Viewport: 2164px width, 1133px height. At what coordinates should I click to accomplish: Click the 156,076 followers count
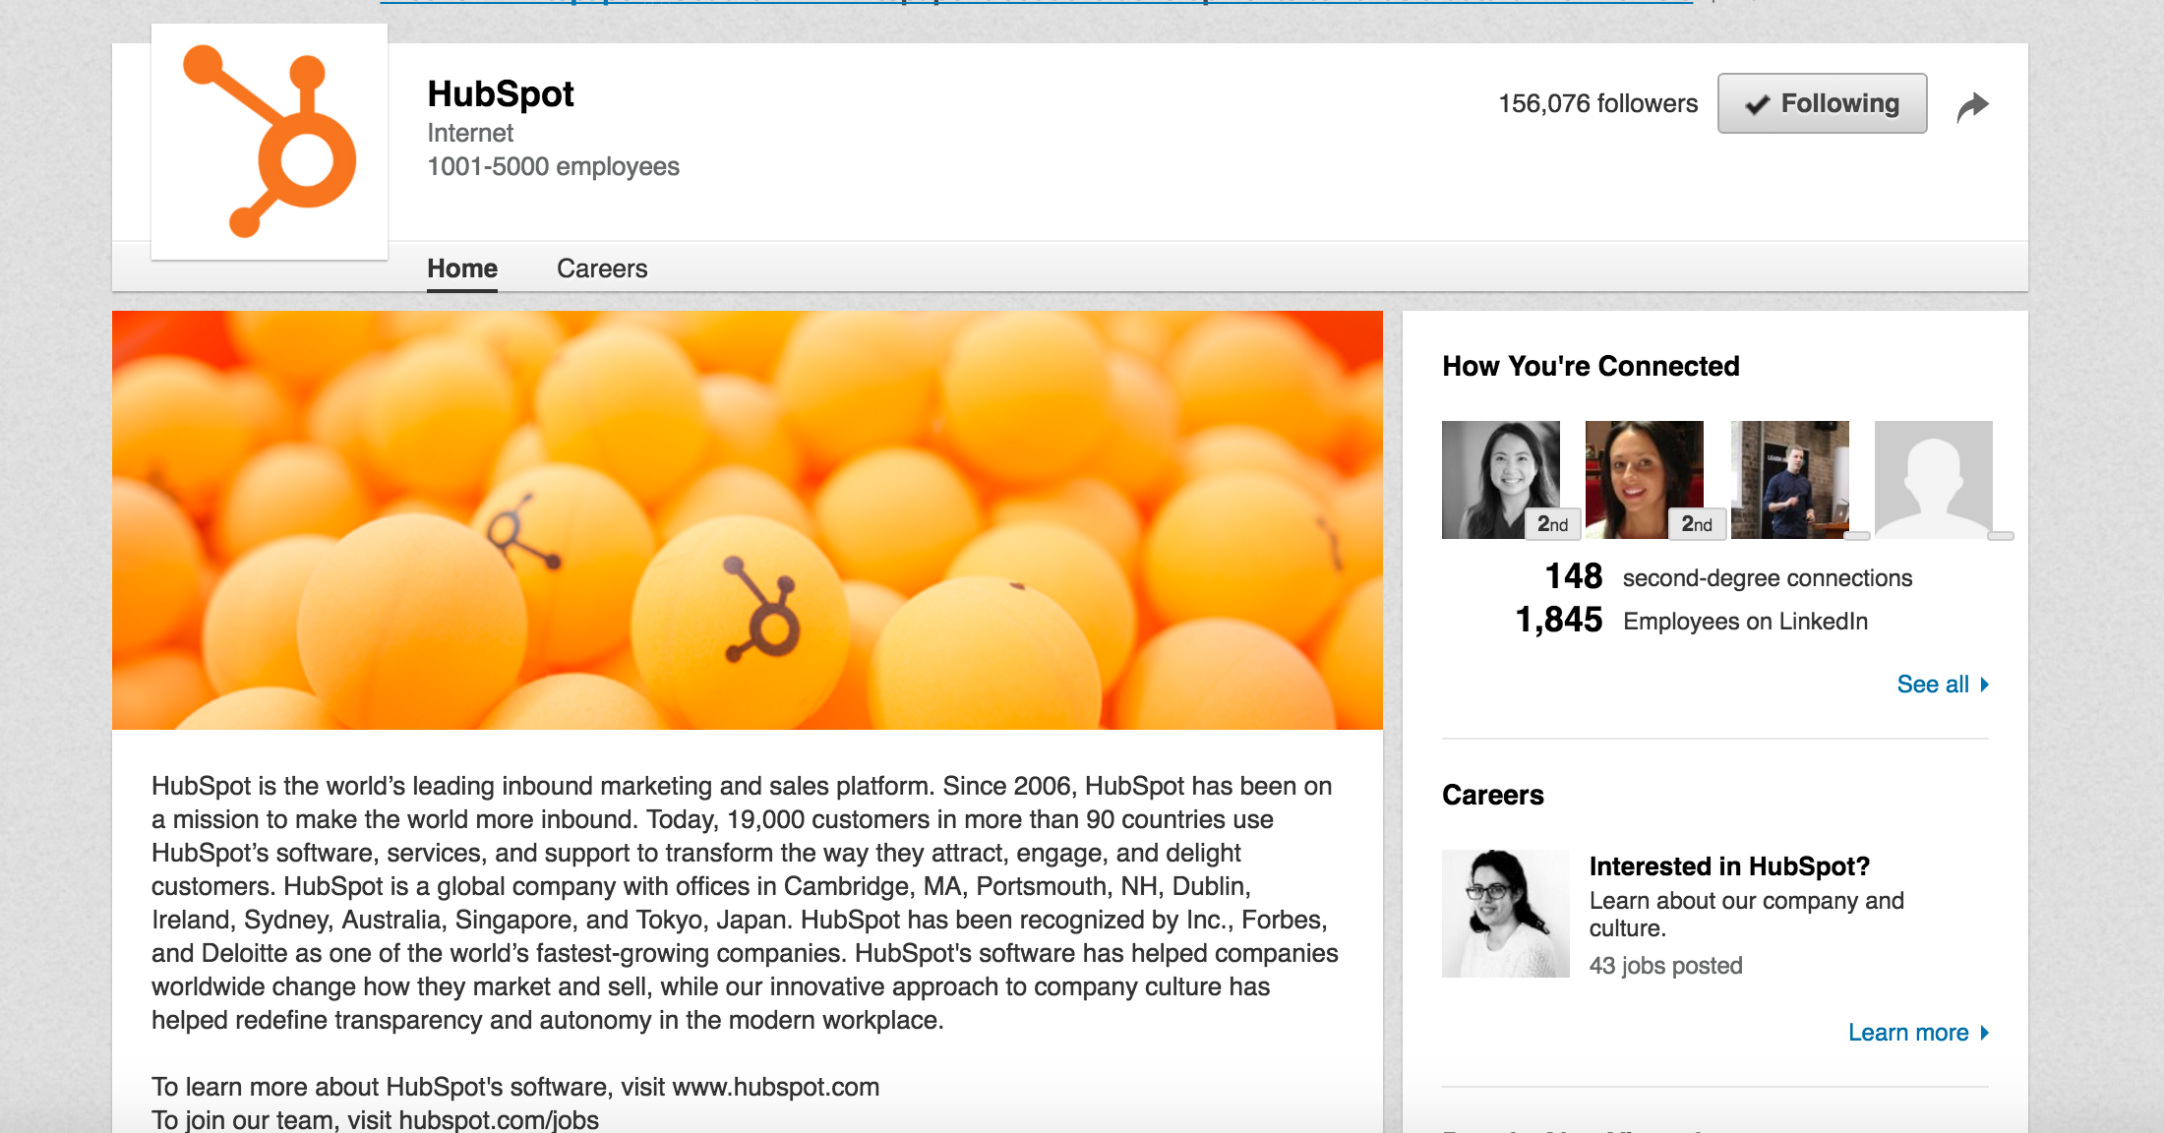(x=1597, y=103)
